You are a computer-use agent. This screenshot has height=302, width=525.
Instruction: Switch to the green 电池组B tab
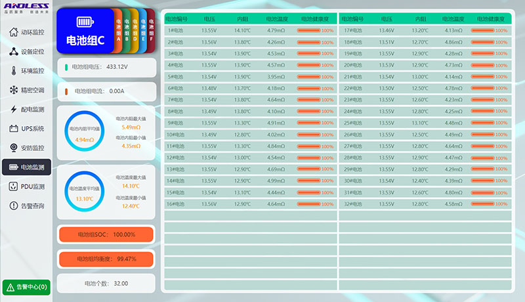pyautogui.click(x=127, y=30)
